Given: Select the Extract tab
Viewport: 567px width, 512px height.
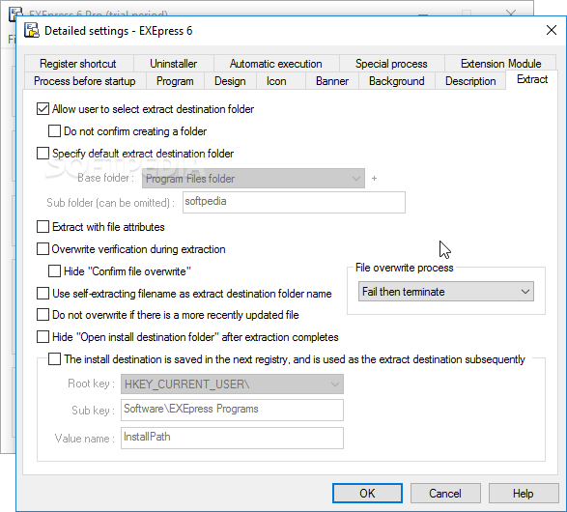Looking at the screenshot, I should coord(532,79).
